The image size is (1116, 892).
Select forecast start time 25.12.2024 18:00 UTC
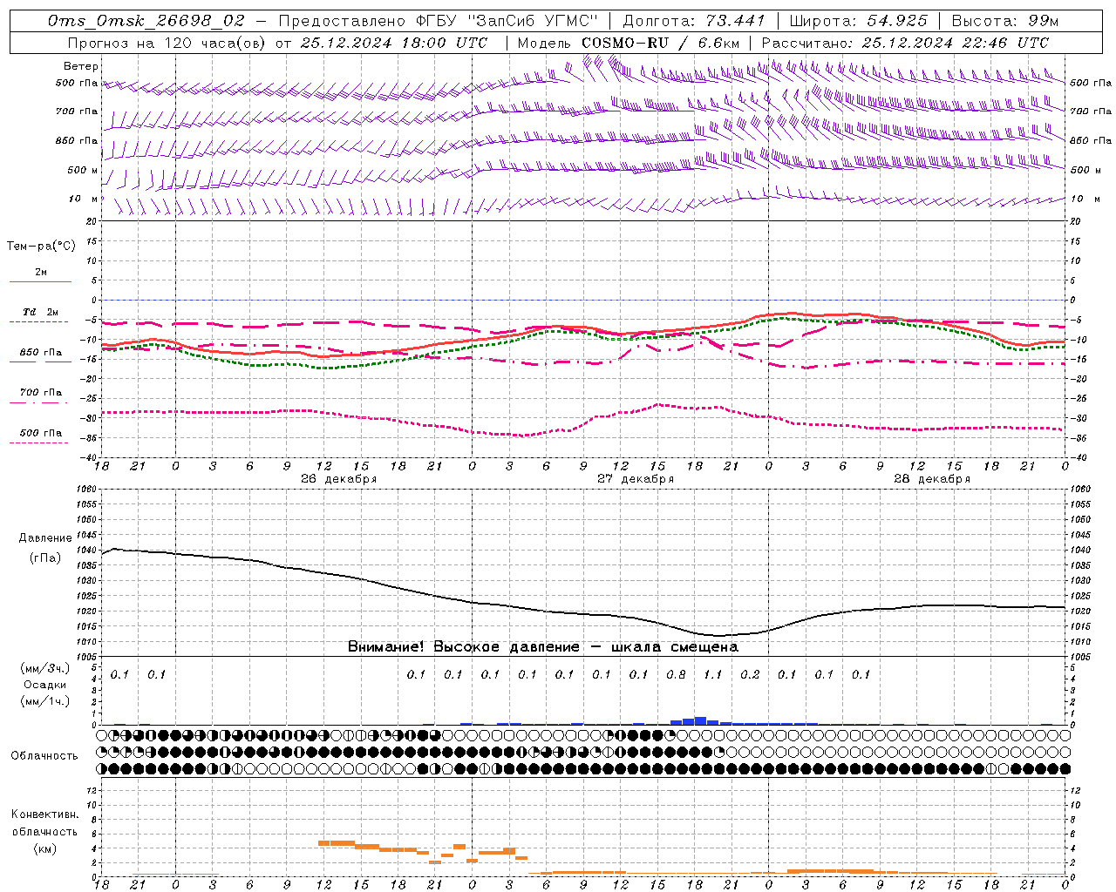(x=394, y=43)
